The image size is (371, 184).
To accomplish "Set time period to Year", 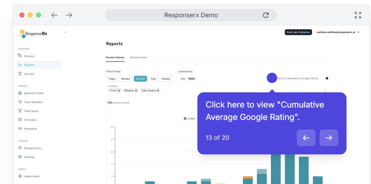I will point(153,79).
